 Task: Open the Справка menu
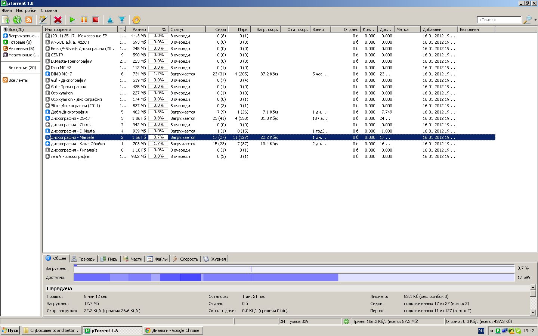49,10
